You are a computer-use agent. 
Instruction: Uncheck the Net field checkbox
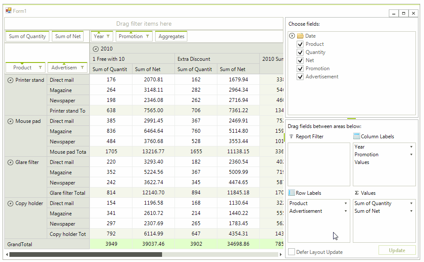pyautogui.click(x=300, y=60)
